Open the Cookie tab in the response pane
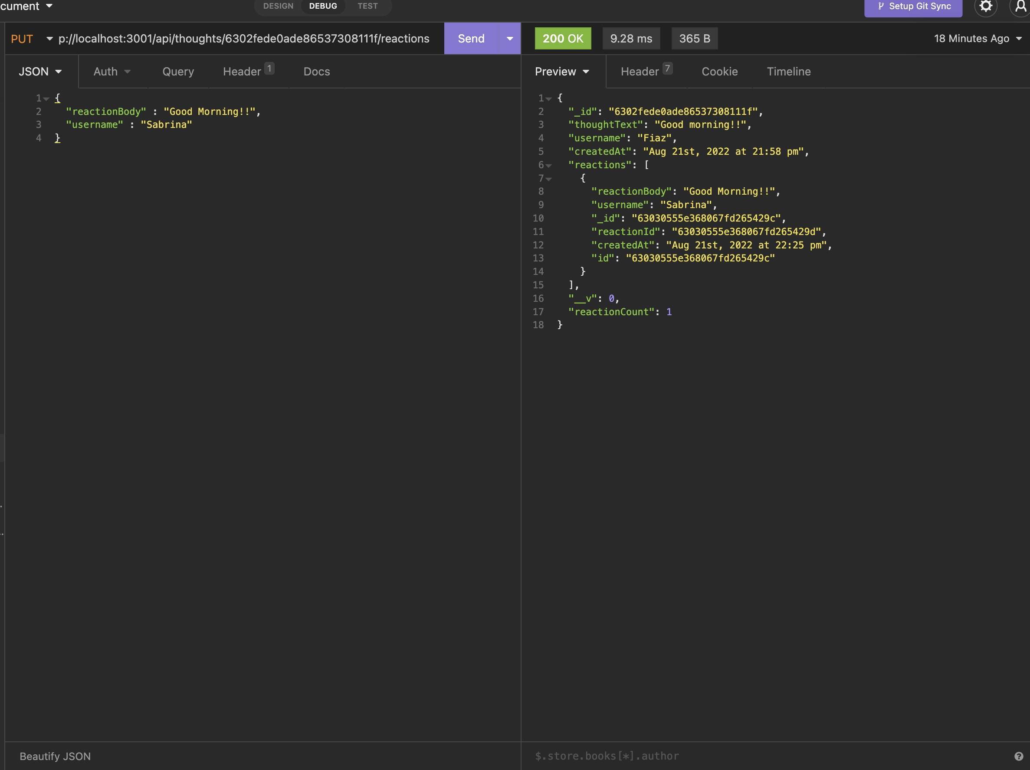Viewport: 1030px width, 770px height. point(719,71)
